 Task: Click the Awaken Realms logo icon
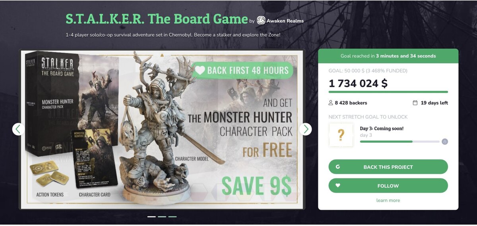click(261, 20)
